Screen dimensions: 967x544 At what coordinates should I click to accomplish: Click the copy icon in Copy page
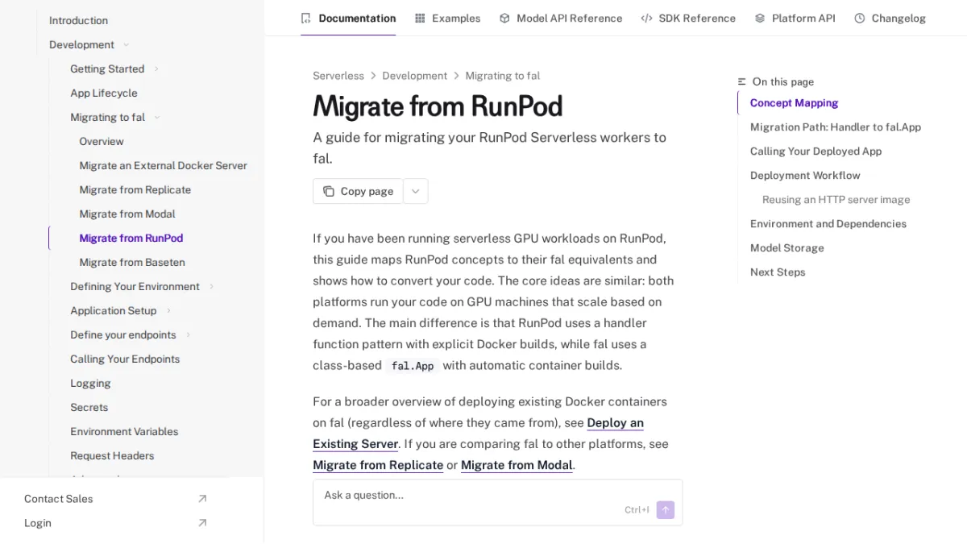pyautogui.click(x=329, y=191)
